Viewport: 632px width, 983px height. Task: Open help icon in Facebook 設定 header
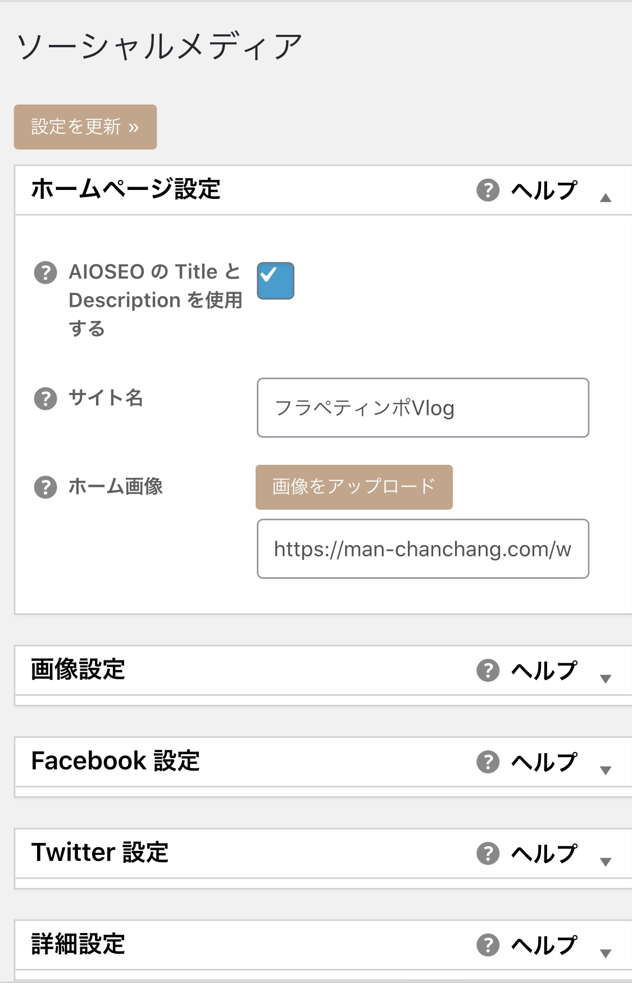[488, 762]
